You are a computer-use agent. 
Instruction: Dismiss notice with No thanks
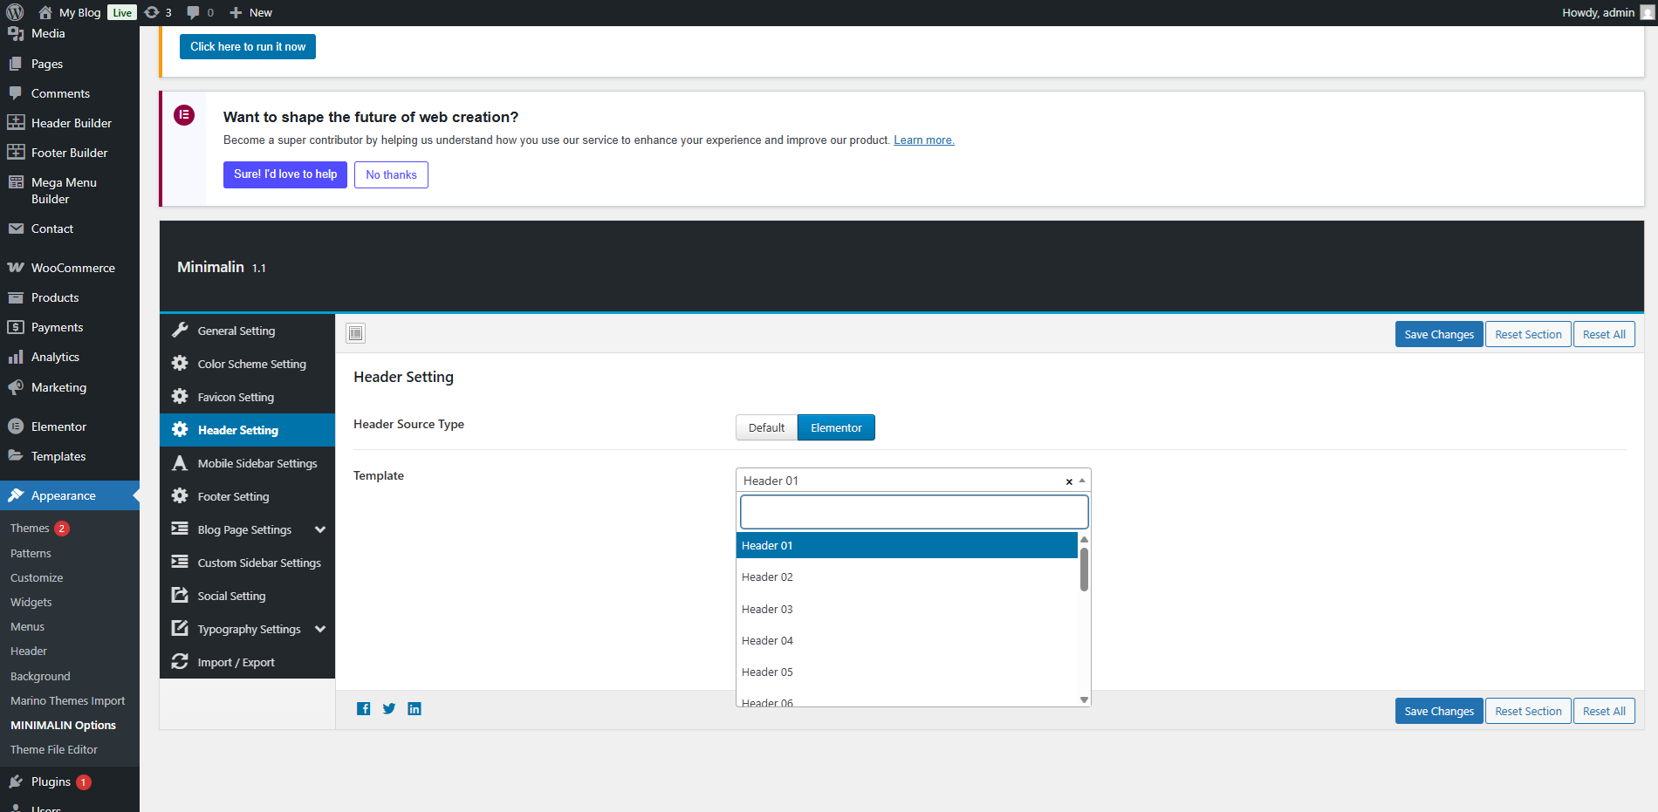(x=391, y=174)
